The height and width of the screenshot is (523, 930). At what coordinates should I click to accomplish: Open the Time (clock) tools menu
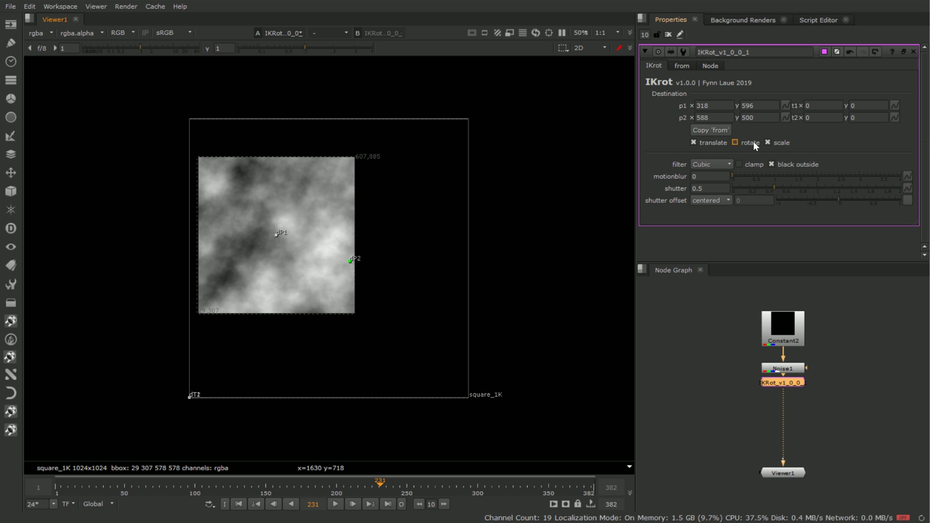11,61
